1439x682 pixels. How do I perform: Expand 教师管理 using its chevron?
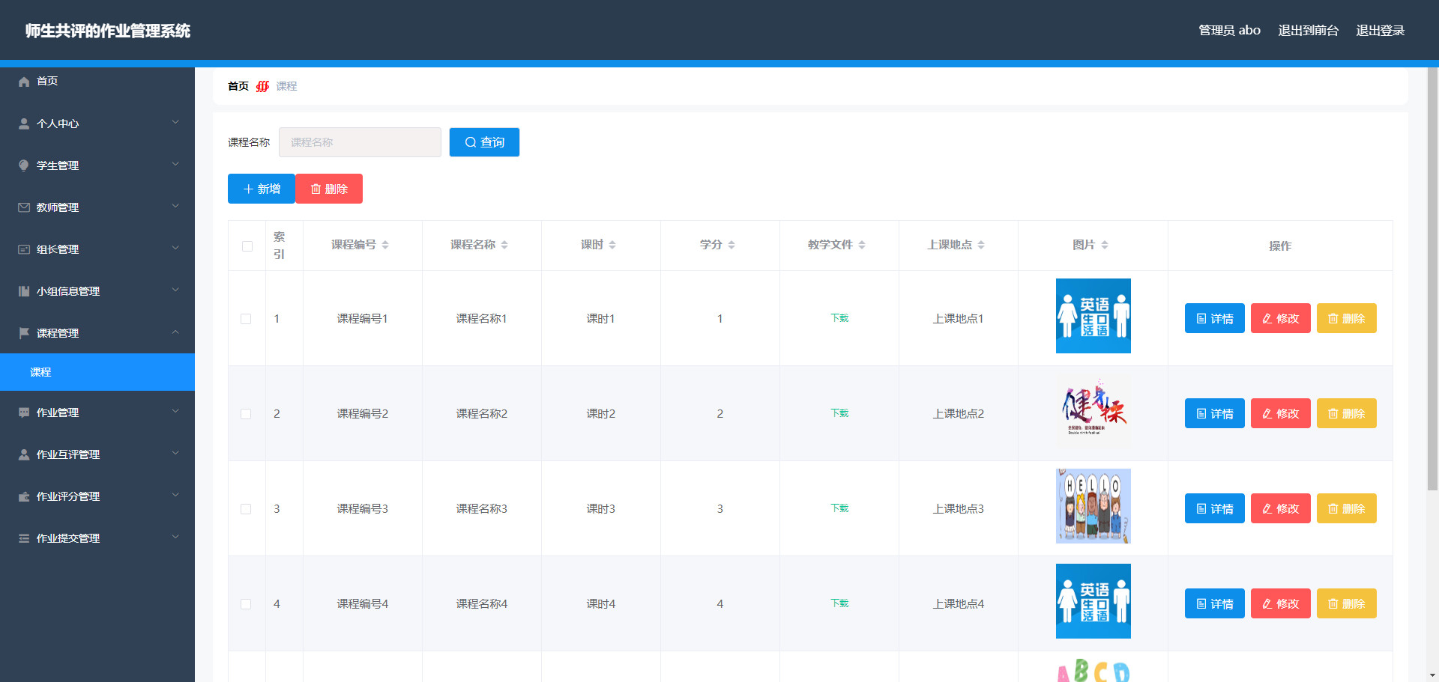click(x=175, y=206)
